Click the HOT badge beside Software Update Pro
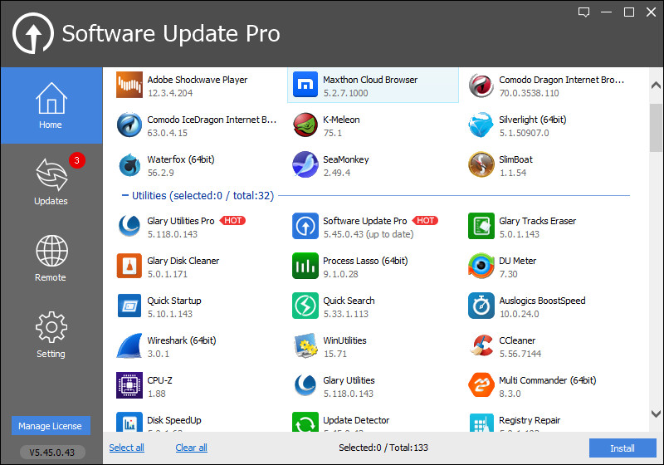Image resolution: width=664 pixels, height=465 pixels. pyautogui.click(x=425, y=221)
